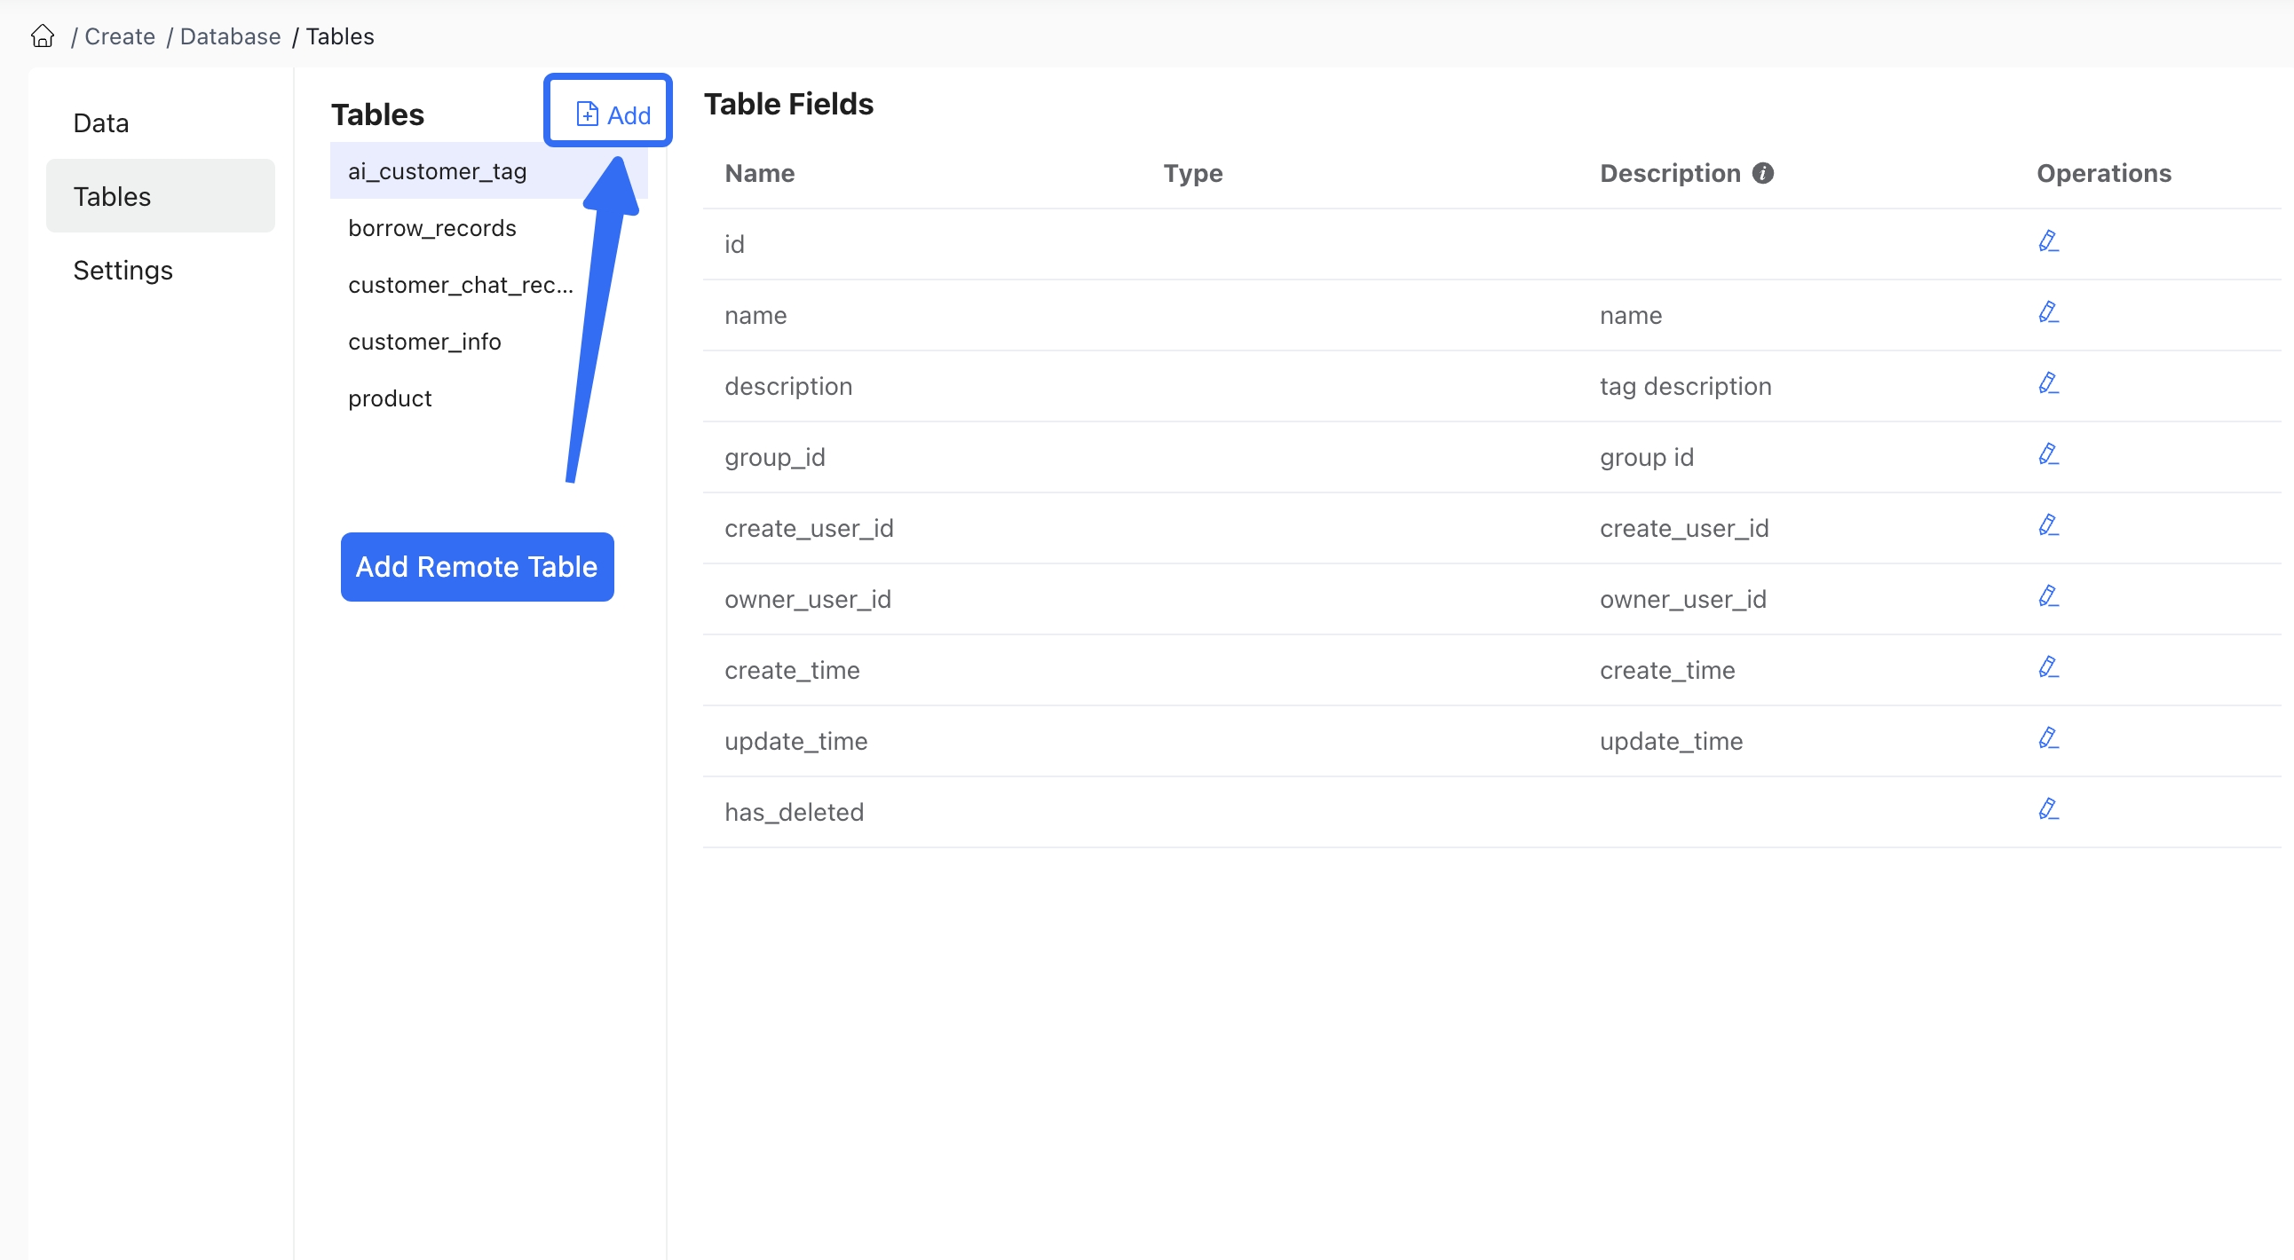Open the Settings sidebar item
This screenshot has height=1260, width=2294.
[161, 270]
